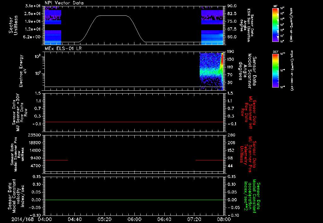The width and height of the screenshot is (323, 223).
Task: Click the 190 scanner angle tick label
Action: coord(231,52)
